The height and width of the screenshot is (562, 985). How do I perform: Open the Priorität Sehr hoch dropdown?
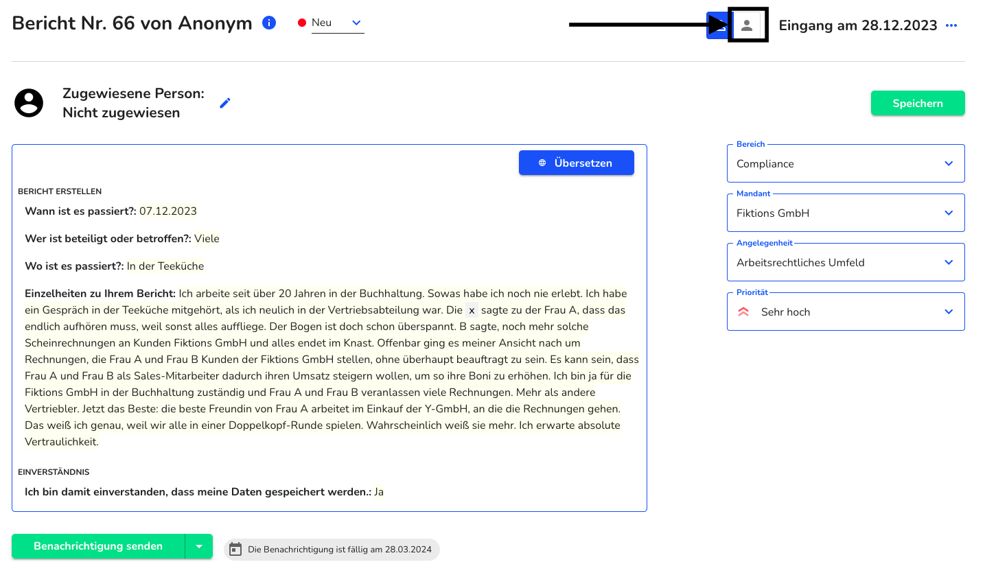tap(846, 312)
